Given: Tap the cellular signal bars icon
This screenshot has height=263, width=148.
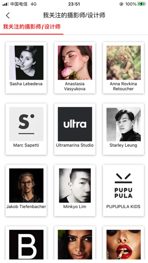Looking at the screenshot, I should 5,4.
